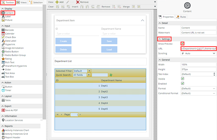The height and width of the screenshot is (140, 217).
Task: Click the Create button
Action: (x=63, y=41)
